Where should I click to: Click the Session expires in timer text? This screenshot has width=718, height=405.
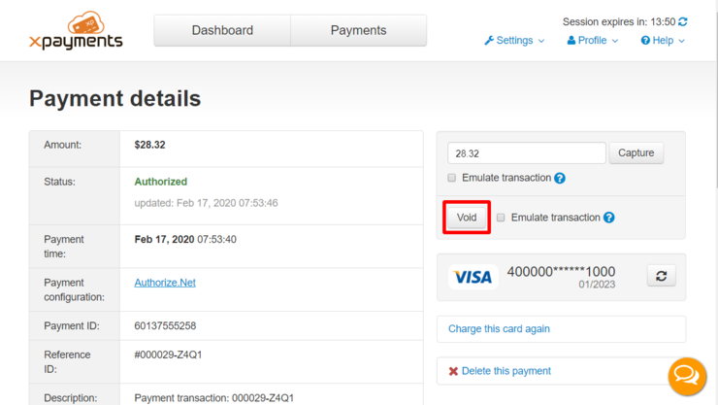619,22
